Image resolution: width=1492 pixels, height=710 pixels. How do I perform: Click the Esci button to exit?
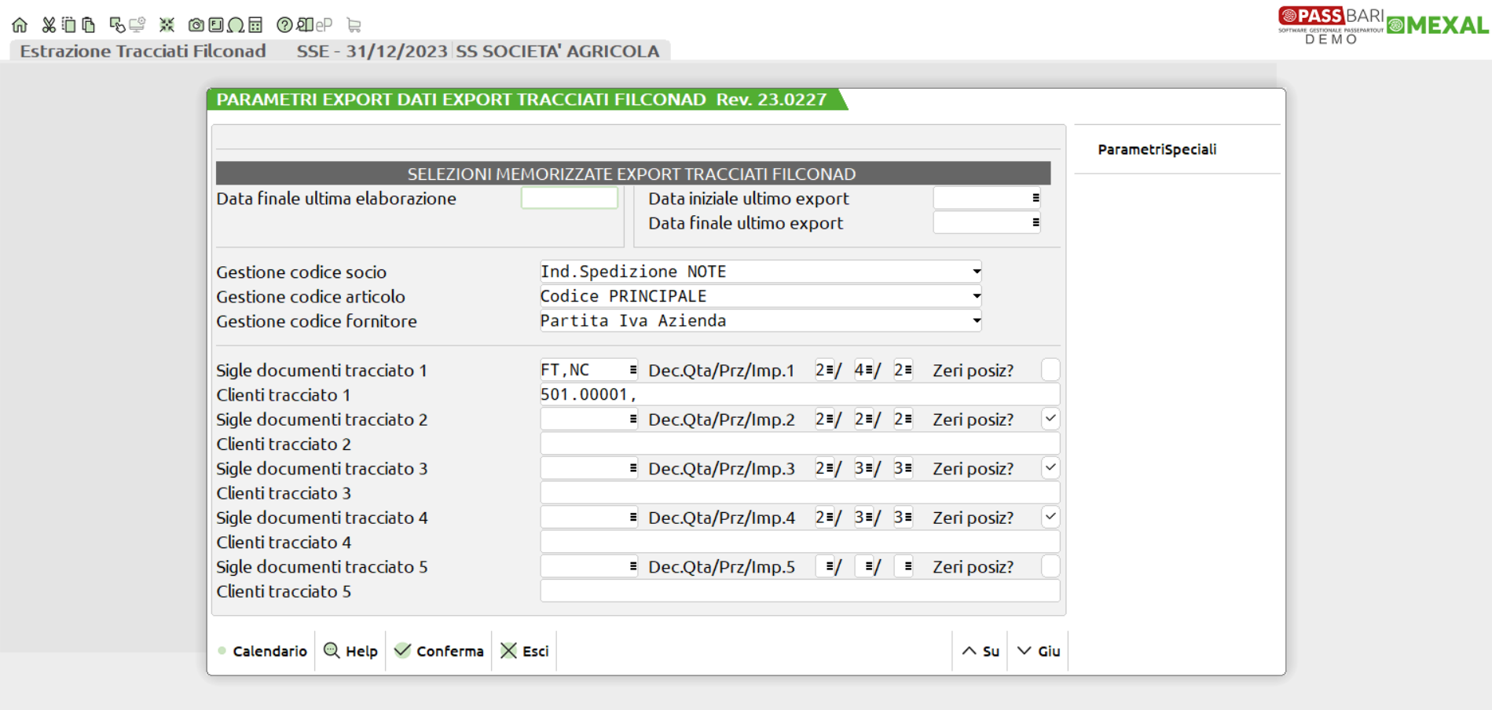525,651
